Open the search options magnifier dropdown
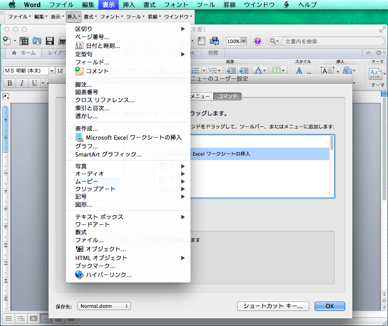Screen dimensions: 388x326 coord(274,41)
